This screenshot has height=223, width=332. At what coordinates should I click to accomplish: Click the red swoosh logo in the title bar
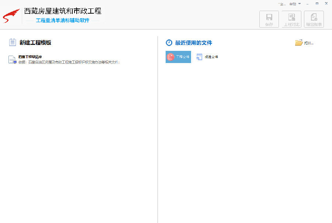click(10, 15)
